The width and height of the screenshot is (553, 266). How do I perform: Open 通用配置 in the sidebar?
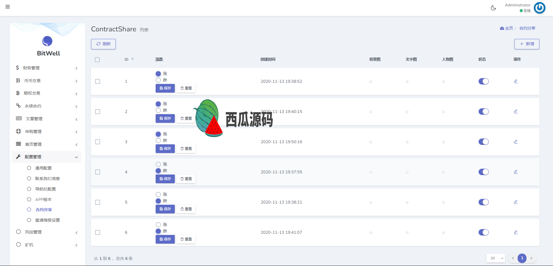pyautogui.click(x=43, y=168)
